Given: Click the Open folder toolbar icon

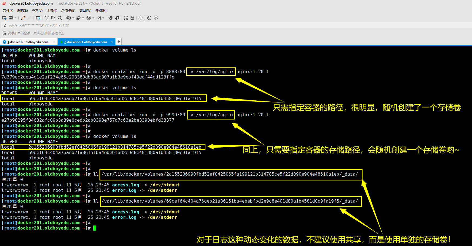Looking at the screenshot, I should click(11, 18).
